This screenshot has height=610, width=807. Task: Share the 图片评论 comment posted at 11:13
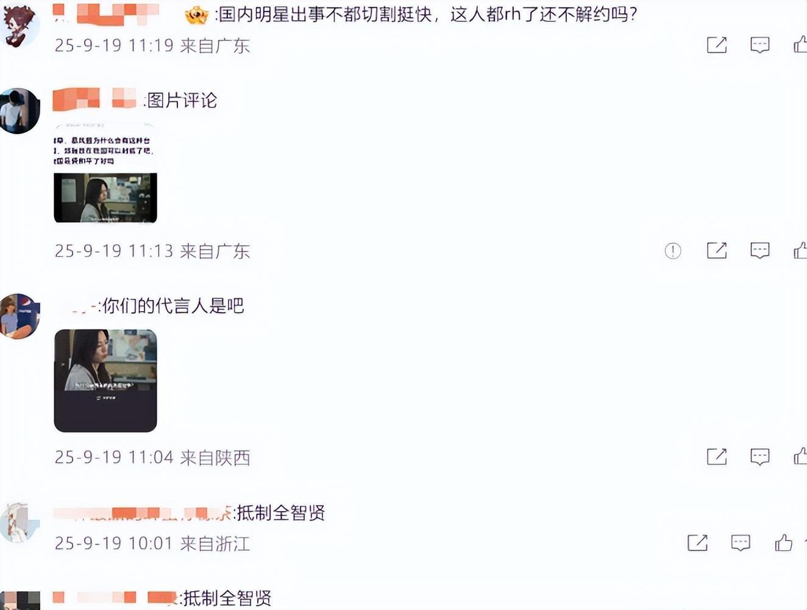click(x=717, y=250)
